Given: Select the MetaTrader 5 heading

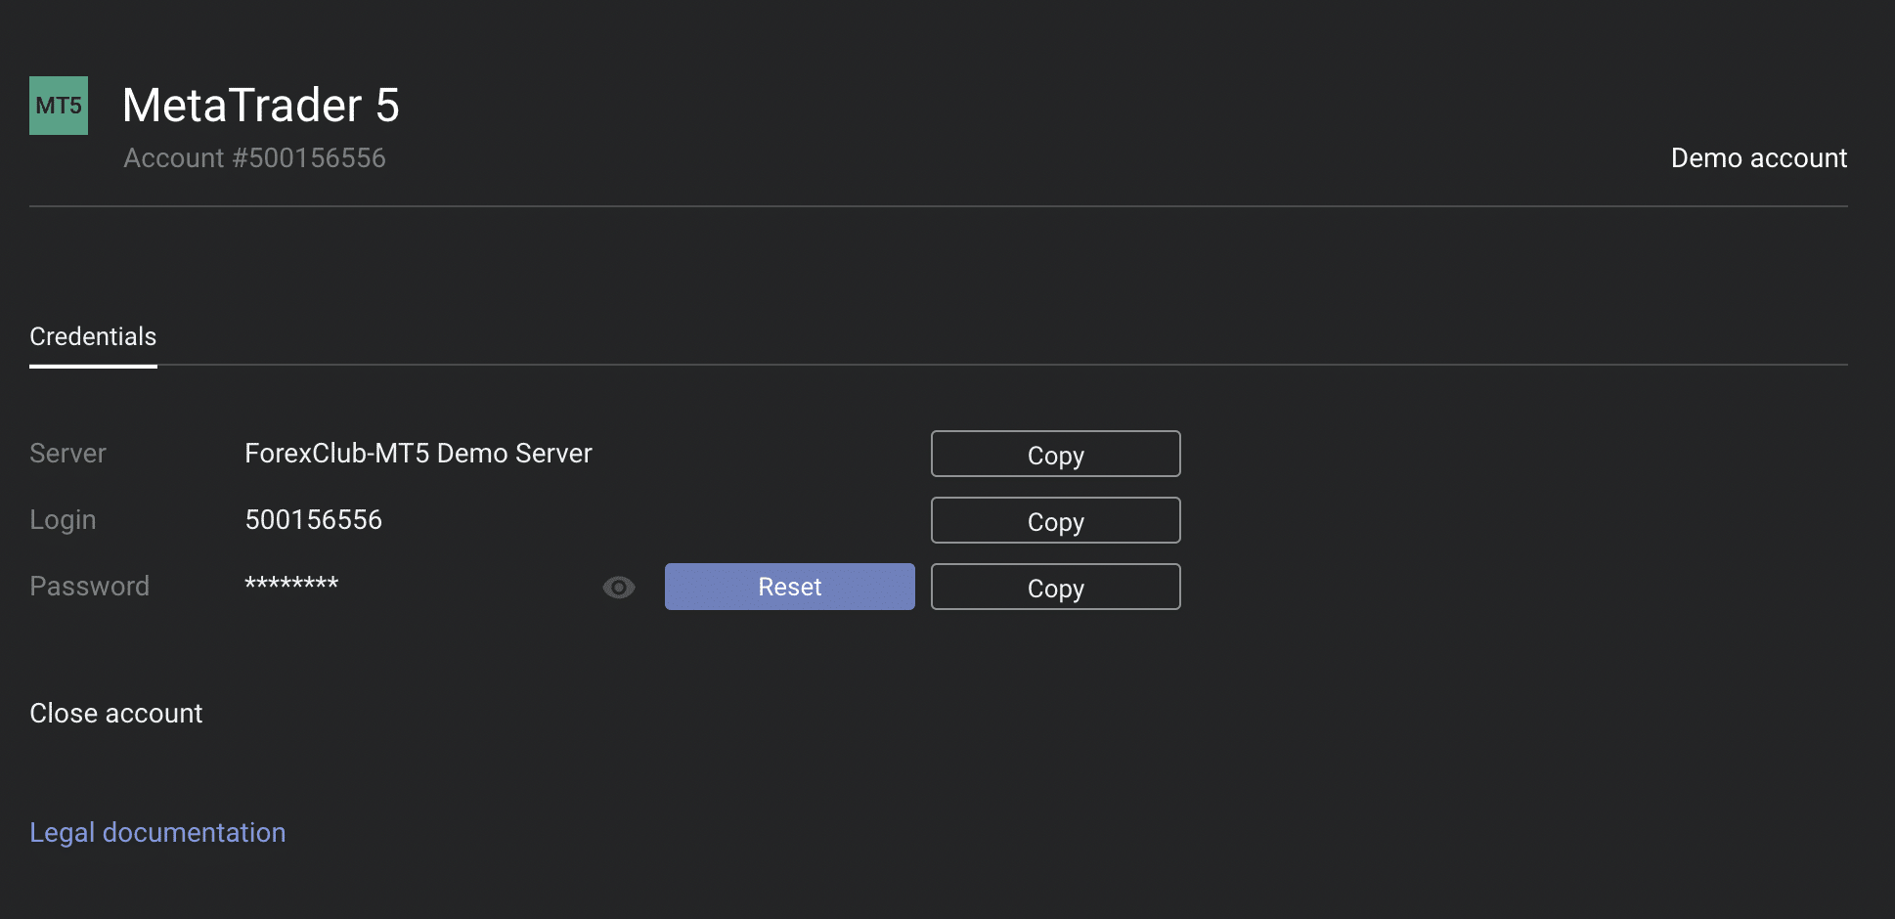Looking at the screenshot, I should pyautogui.click(x=261, y=105).
